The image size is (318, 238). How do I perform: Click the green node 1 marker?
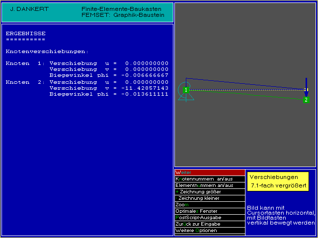pos(185,90)
